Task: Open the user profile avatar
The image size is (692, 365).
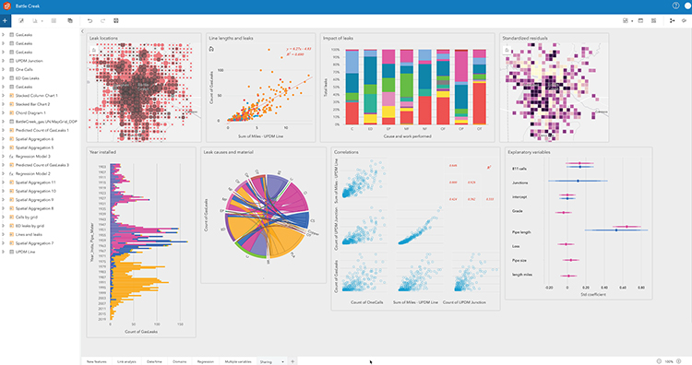Action: [688, 6]
